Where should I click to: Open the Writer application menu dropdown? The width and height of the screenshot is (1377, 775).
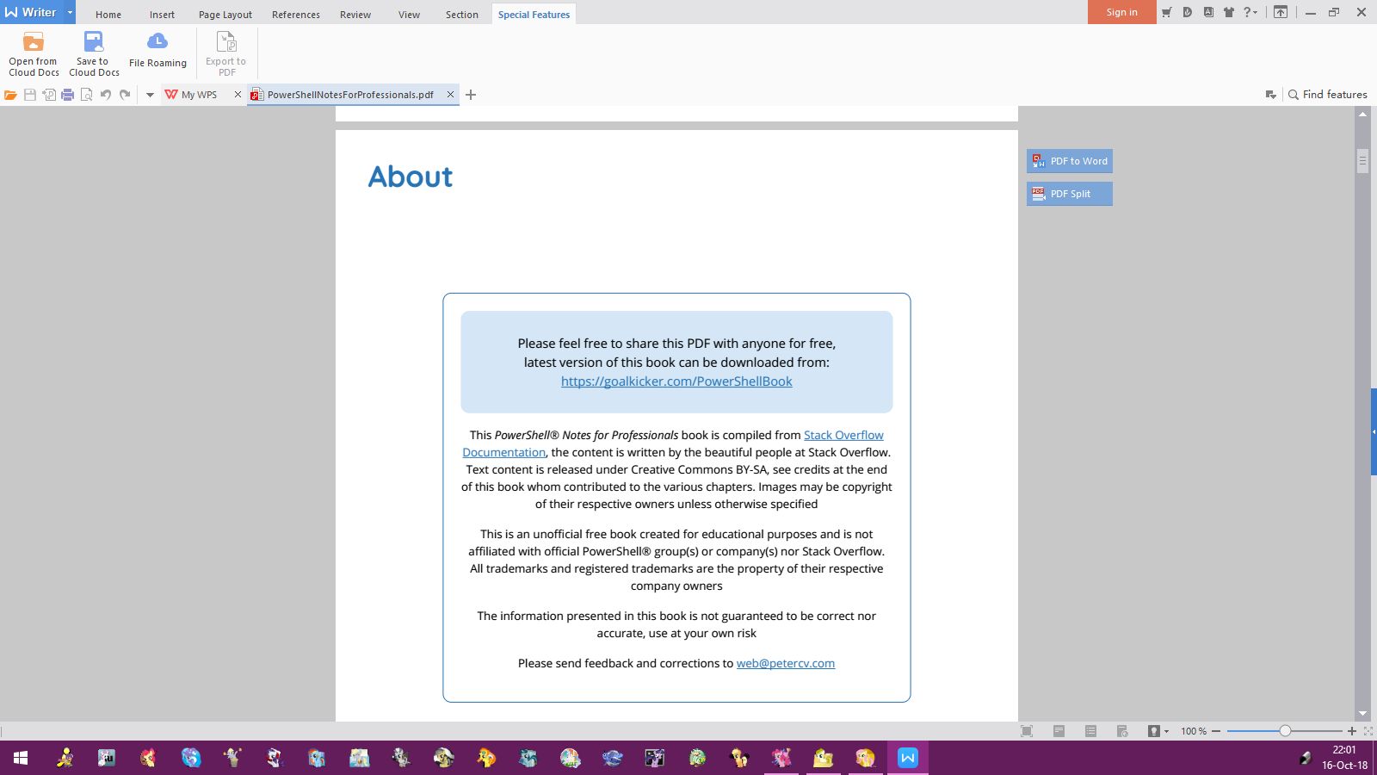[70, 12]
